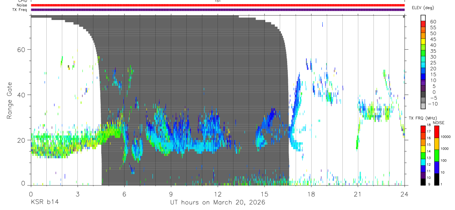Pick the black bottom segment of TX FRQ bar
455x210 pixels.
click(423, 181)
